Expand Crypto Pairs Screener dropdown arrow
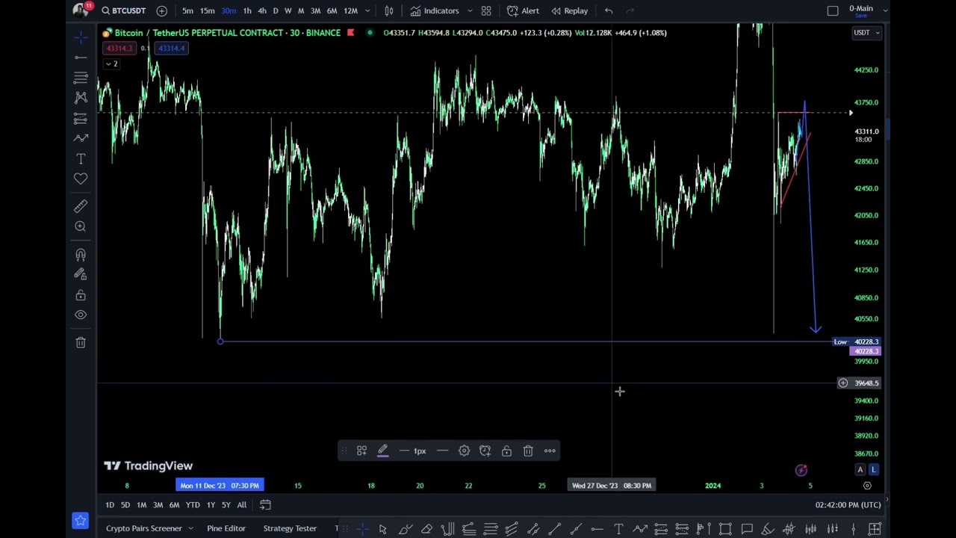 (191, 528)
